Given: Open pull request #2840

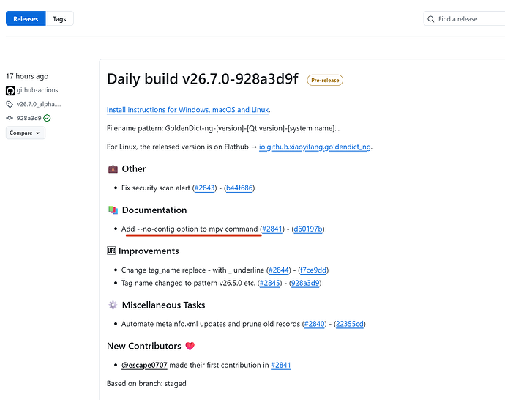Looking at the screenshot, I should 314,324.
